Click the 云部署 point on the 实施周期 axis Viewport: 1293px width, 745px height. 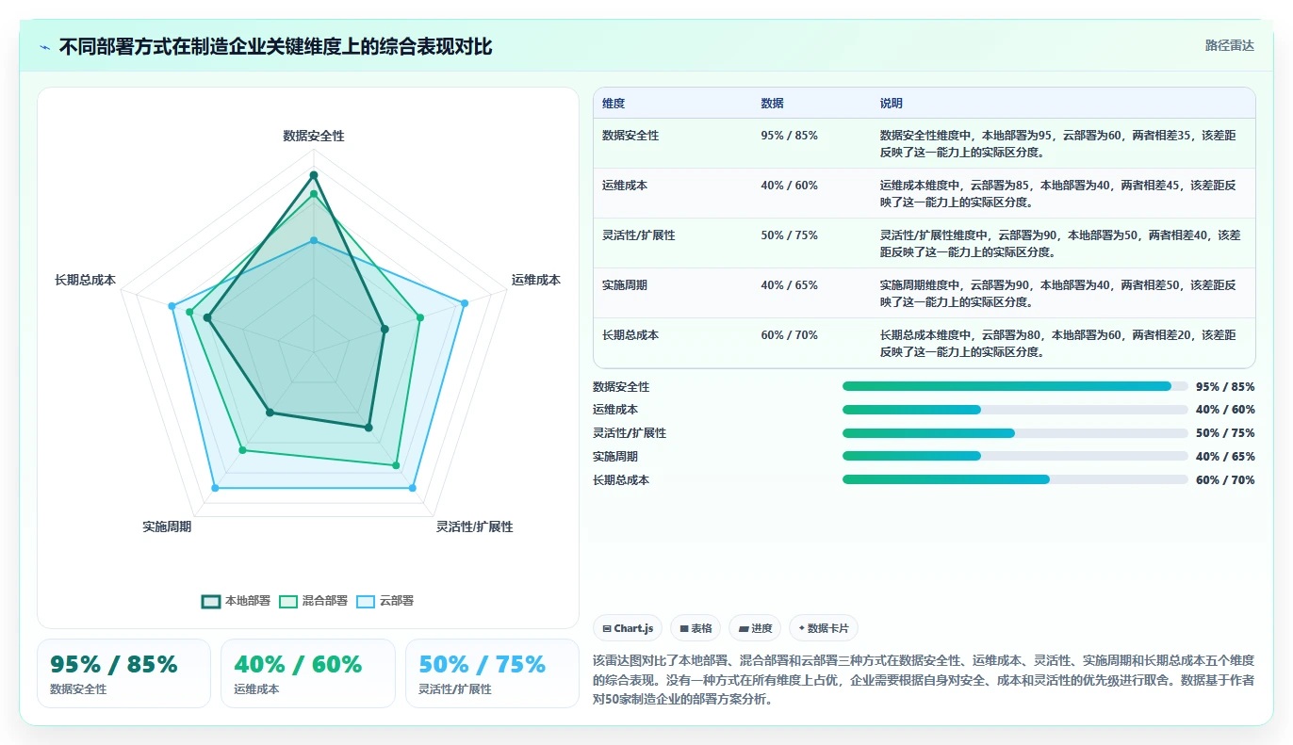click(x=215, y=488)
